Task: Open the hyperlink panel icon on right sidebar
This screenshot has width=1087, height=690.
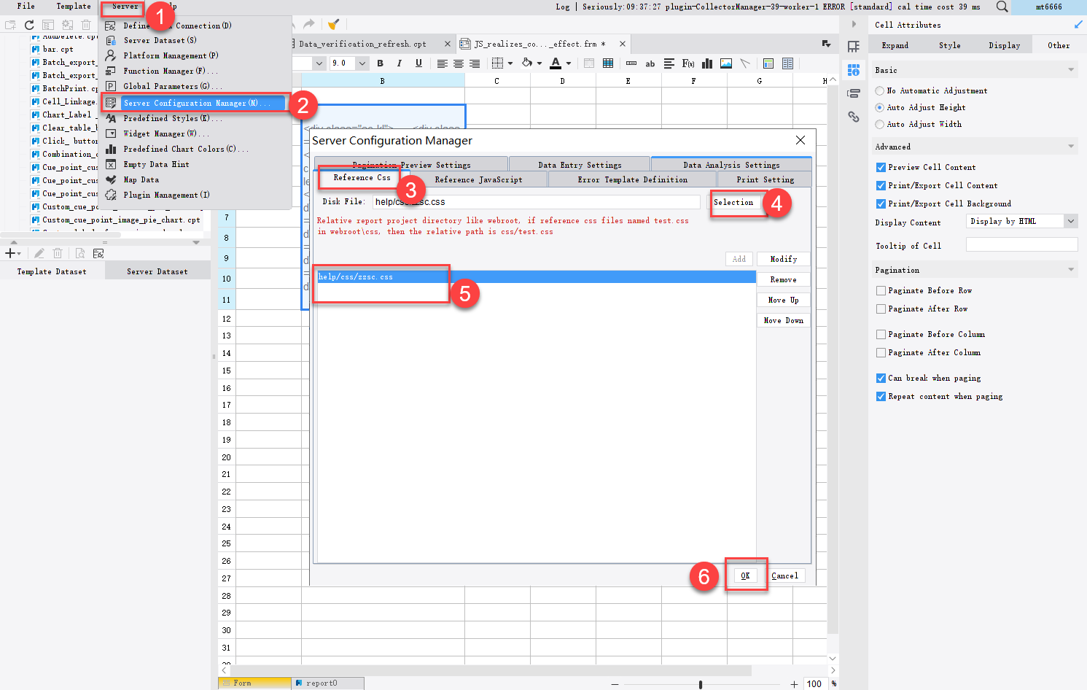Action: coord(853,116)
